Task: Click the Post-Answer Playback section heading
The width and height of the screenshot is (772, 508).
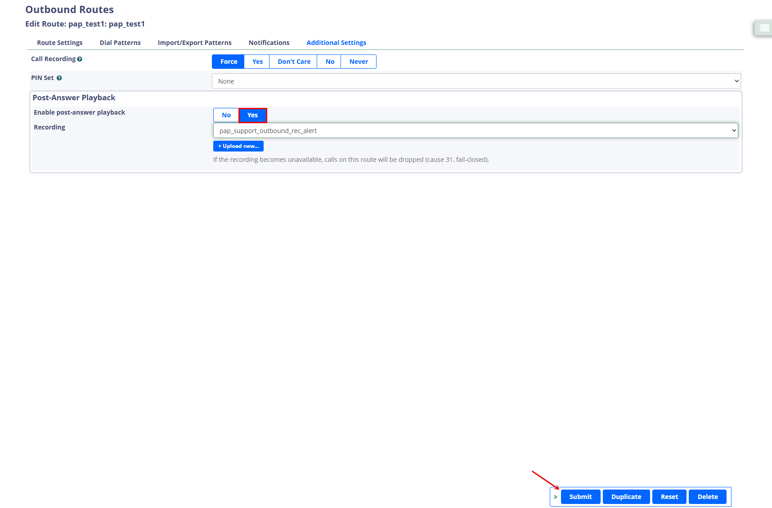Action: (74, 98)
